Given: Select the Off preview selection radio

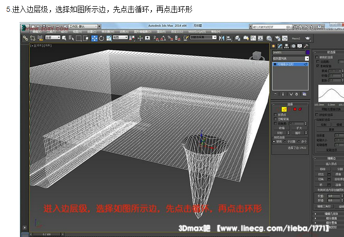Looking at the screenshot, I should [x=274, y=141].
